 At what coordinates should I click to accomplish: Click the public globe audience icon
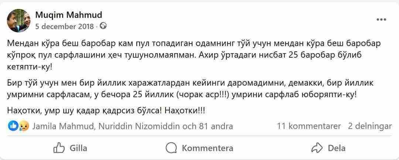[103, 26]
